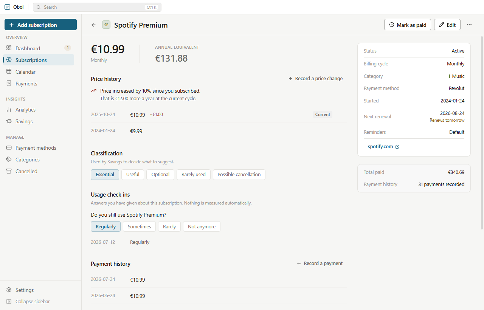Click the Payments receipt icon
Image resolution: width=484 pixels, height=310 pixels.
(9, 83)
